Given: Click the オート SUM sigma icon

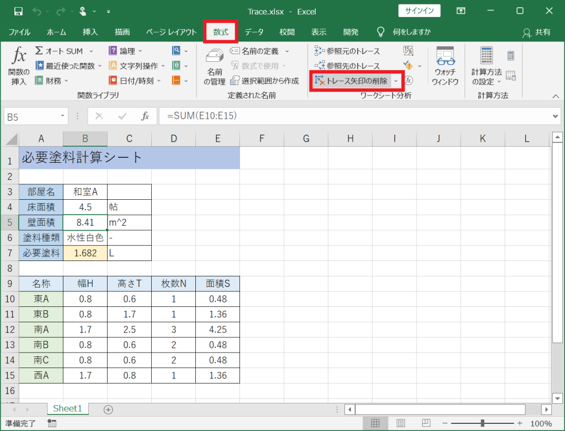Looking at the screenshot, I should click(x=39, y=51).
